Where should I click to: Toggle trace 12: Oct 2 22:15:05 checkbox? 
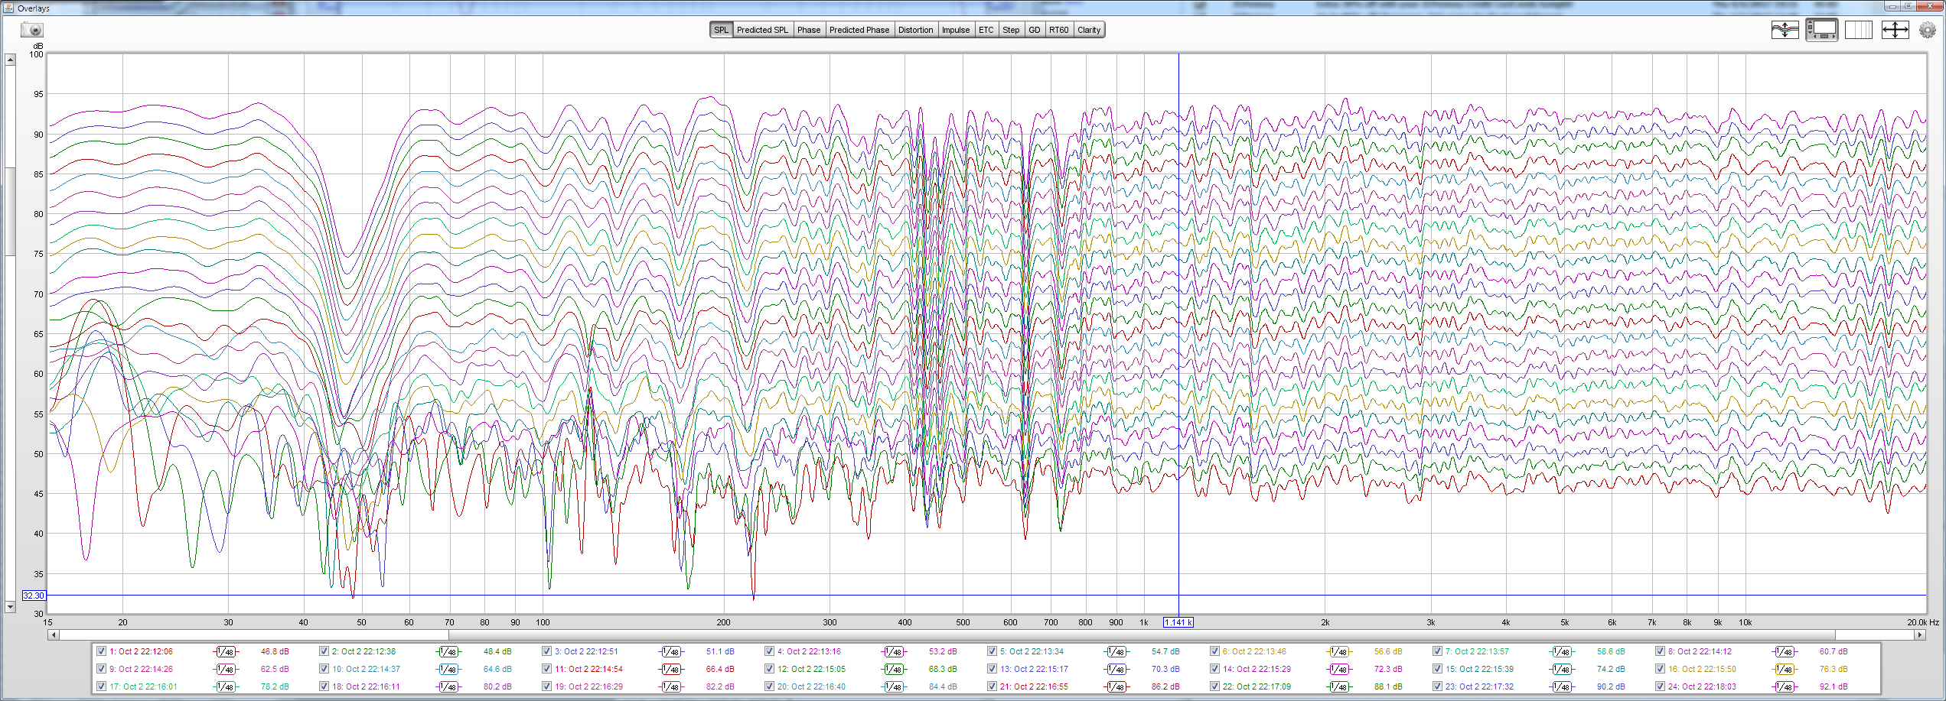point(769,669)
